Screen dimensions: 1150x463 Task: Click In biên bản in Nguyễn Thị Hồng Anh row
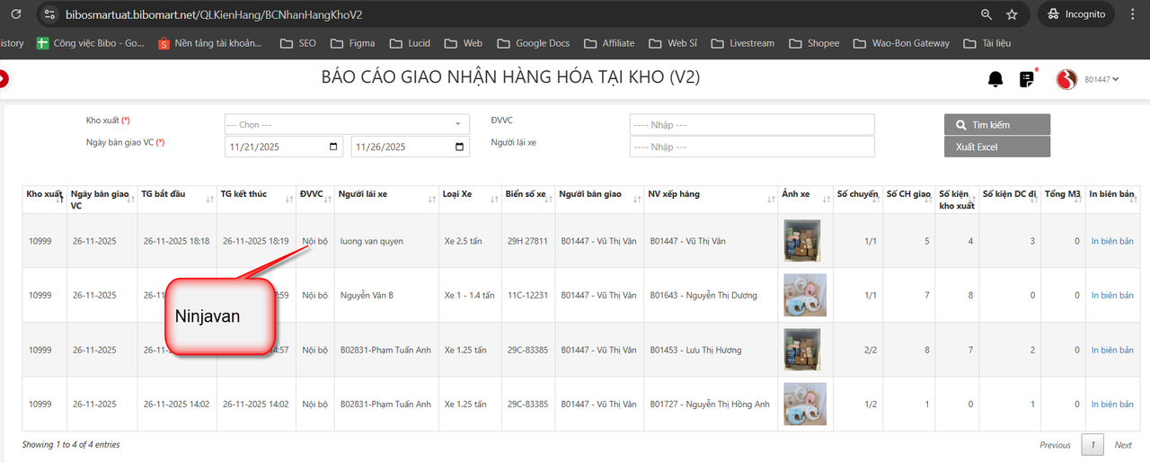[x=1112, y=404]
